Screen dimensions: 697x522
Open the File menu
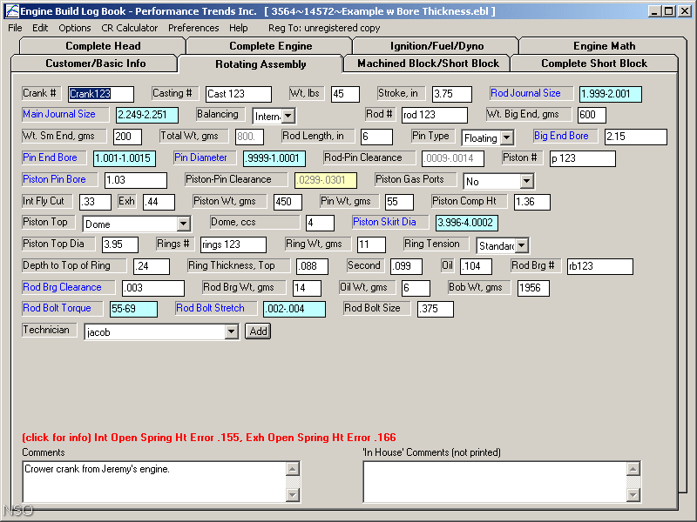(15, 28)
